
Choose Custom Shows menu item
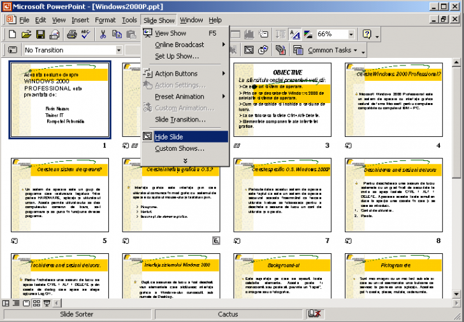[185, 148]
